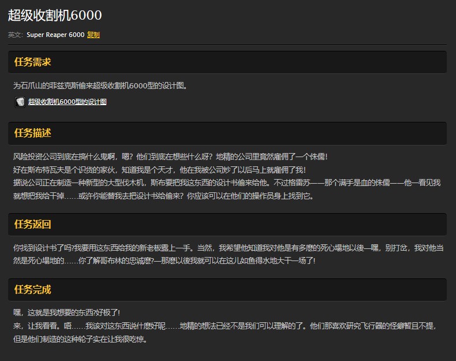Click the requirement text mentioning 石爪山的菲兹克斯
The image size is (456, 361).
[100, 85]
